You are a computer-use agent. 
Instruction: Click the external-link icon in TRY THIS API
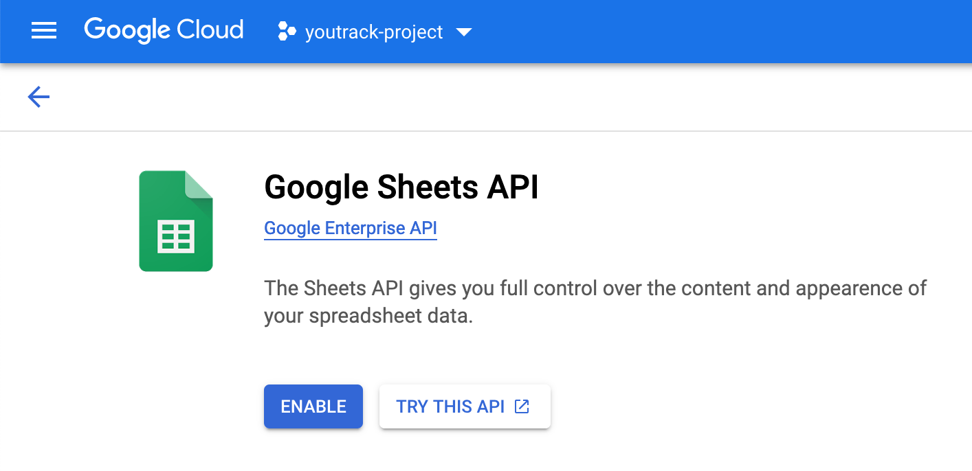point(521,406)
